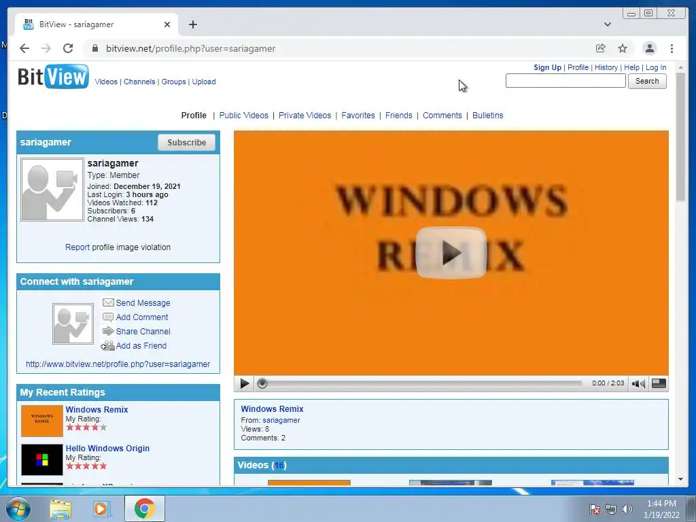Click the Send Message link
This screenshot has width=696, height=522.
143,302
